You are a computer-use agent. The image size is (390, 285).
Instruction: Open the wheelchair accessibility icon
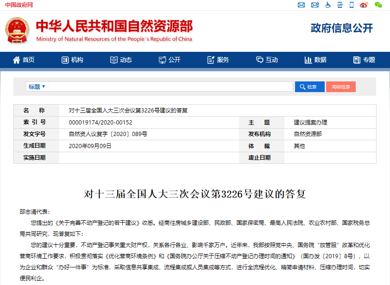pyautogui.click(x=328, y=5)
